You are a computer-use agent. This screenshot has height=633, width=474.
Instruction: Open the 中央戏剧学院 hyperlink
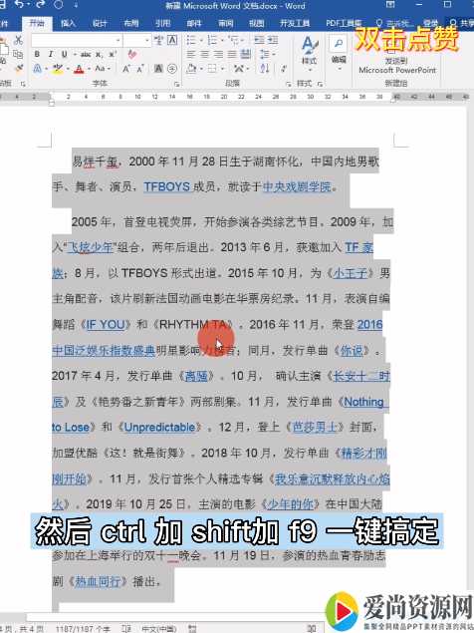click(x=297, y=187)
